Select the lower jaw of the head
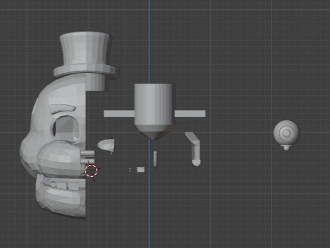The width and height of the screenshot is (330, 248). (x=61, y=197)
